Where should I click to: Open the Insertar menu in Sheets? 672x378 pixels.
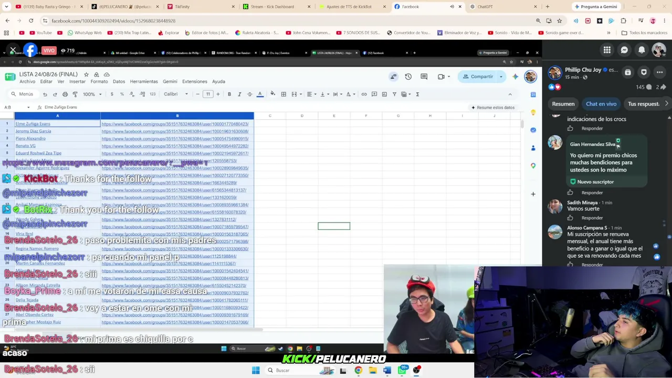click(x=77, y=82)
